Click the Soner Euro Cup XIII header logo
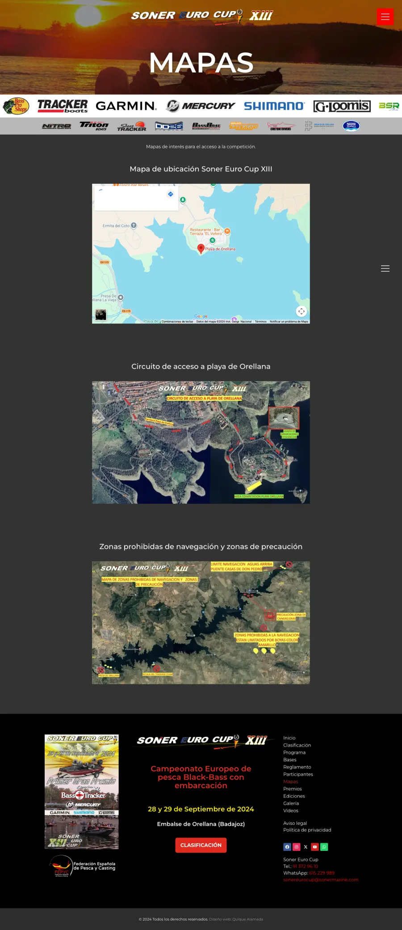Viewport: 402px width, 930px height. 201,16
